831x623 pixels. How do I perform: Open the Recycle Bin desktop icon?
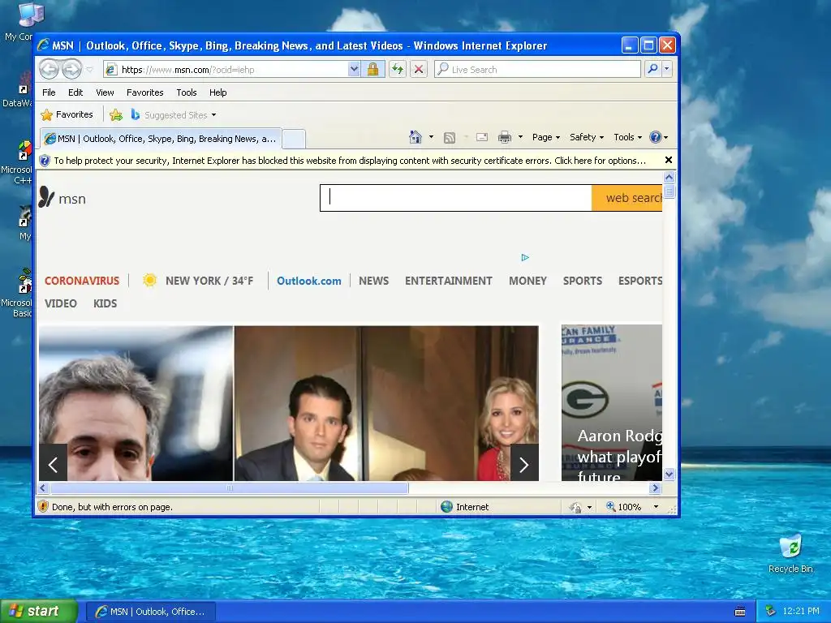coord(790,553)
